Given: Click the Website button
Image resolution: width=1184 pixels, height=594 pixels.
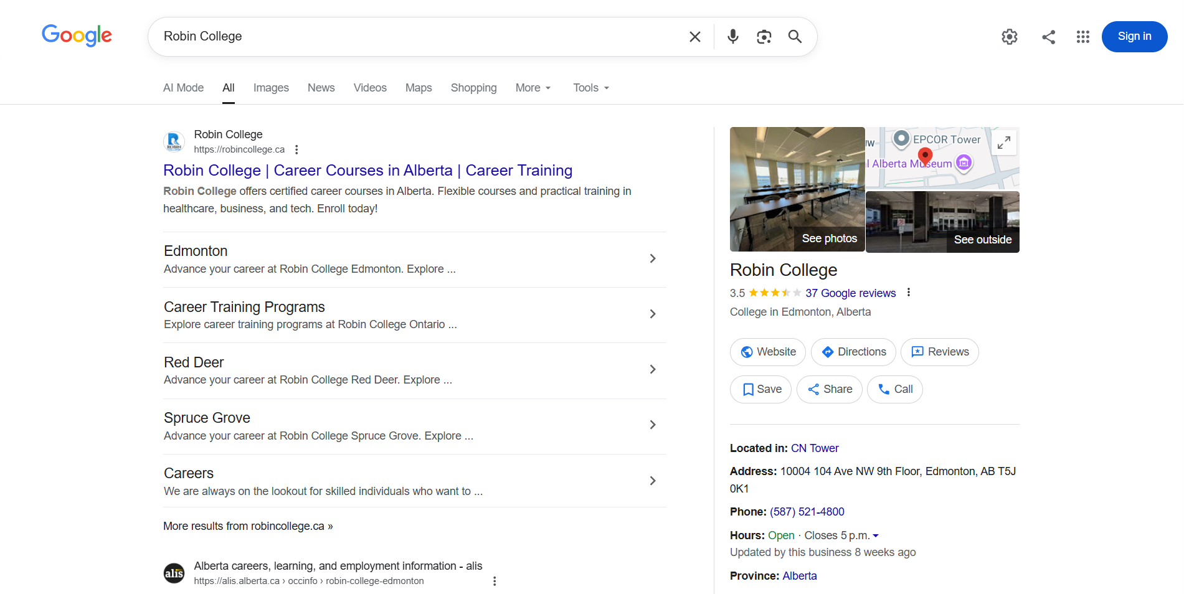Looking at the screenshot, I should coord(768,352).
